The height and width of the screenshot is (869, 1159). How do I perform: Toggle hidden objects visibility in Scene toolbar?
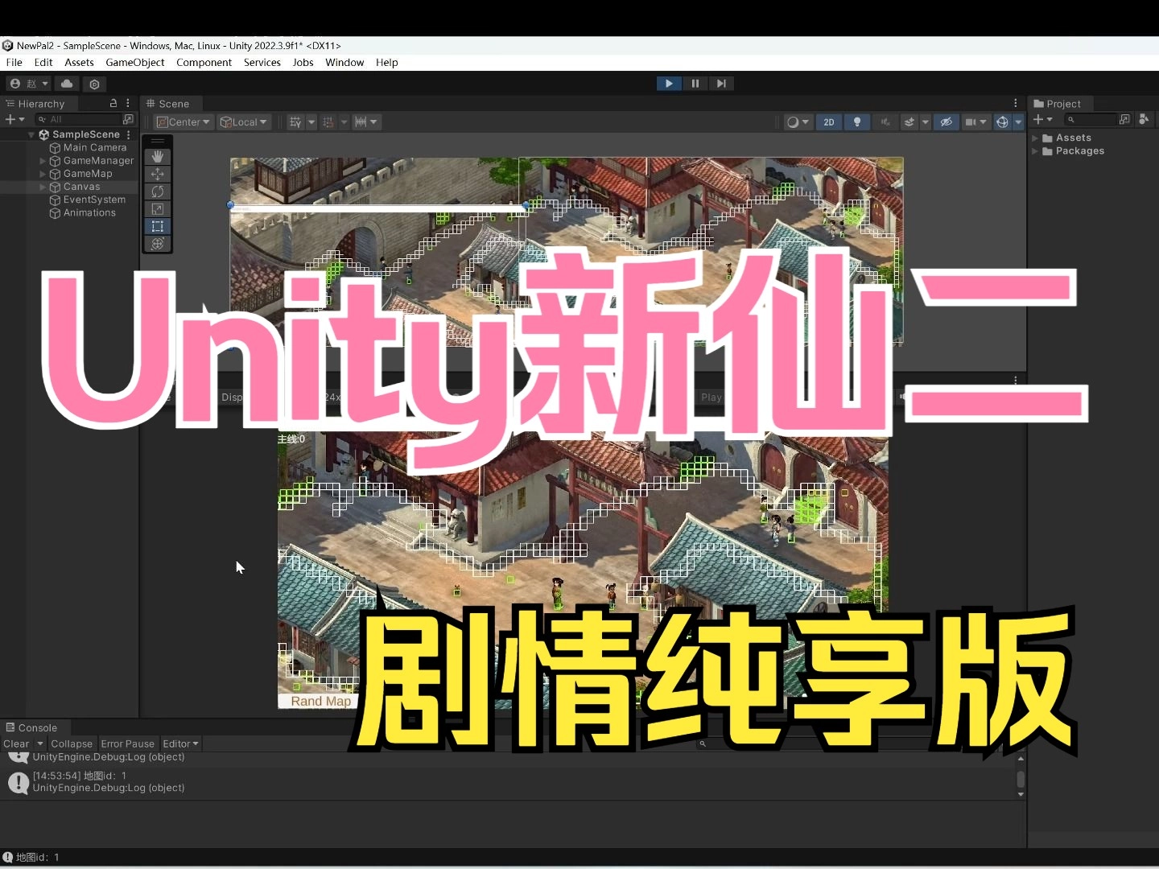947,122
